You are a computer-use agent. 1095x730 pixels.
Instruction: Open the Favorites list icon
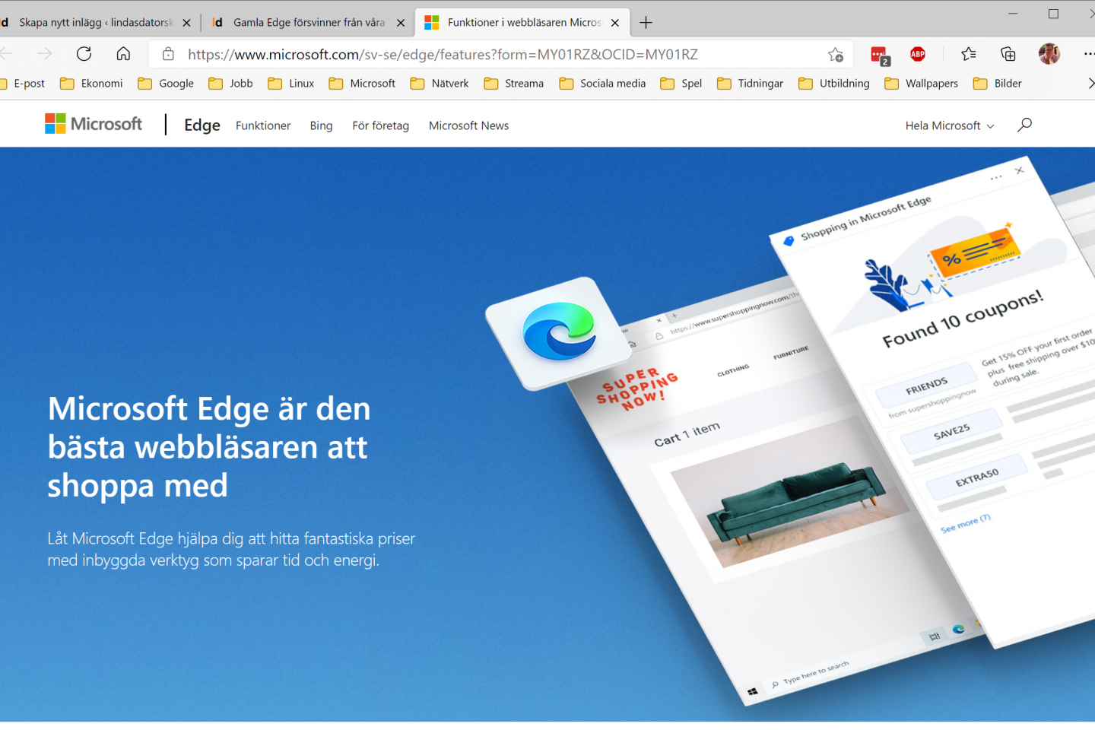click(968, 54)
